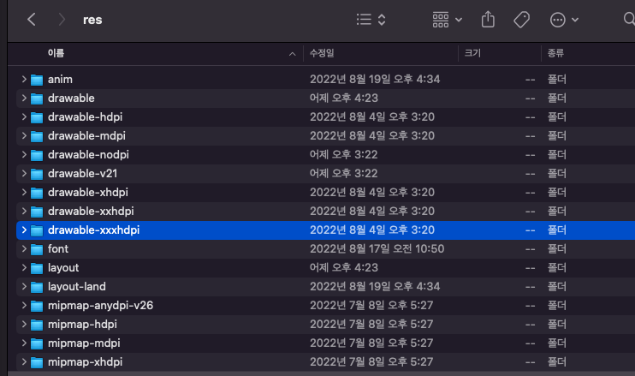
Task: Open the group-by grid dropdown
Action: (447, 20)
